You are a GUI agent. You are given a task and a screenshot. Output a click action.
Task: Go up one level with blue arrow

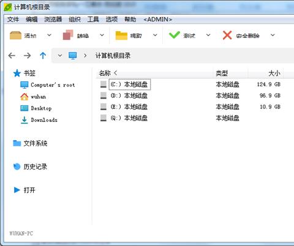(43, 56)
